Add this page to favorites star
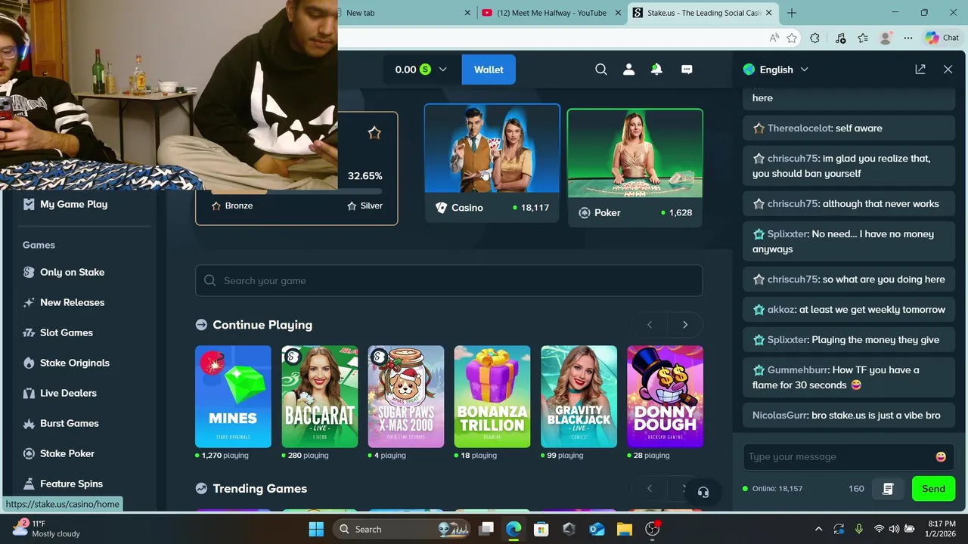968x544 pixels. pos(792,38)
